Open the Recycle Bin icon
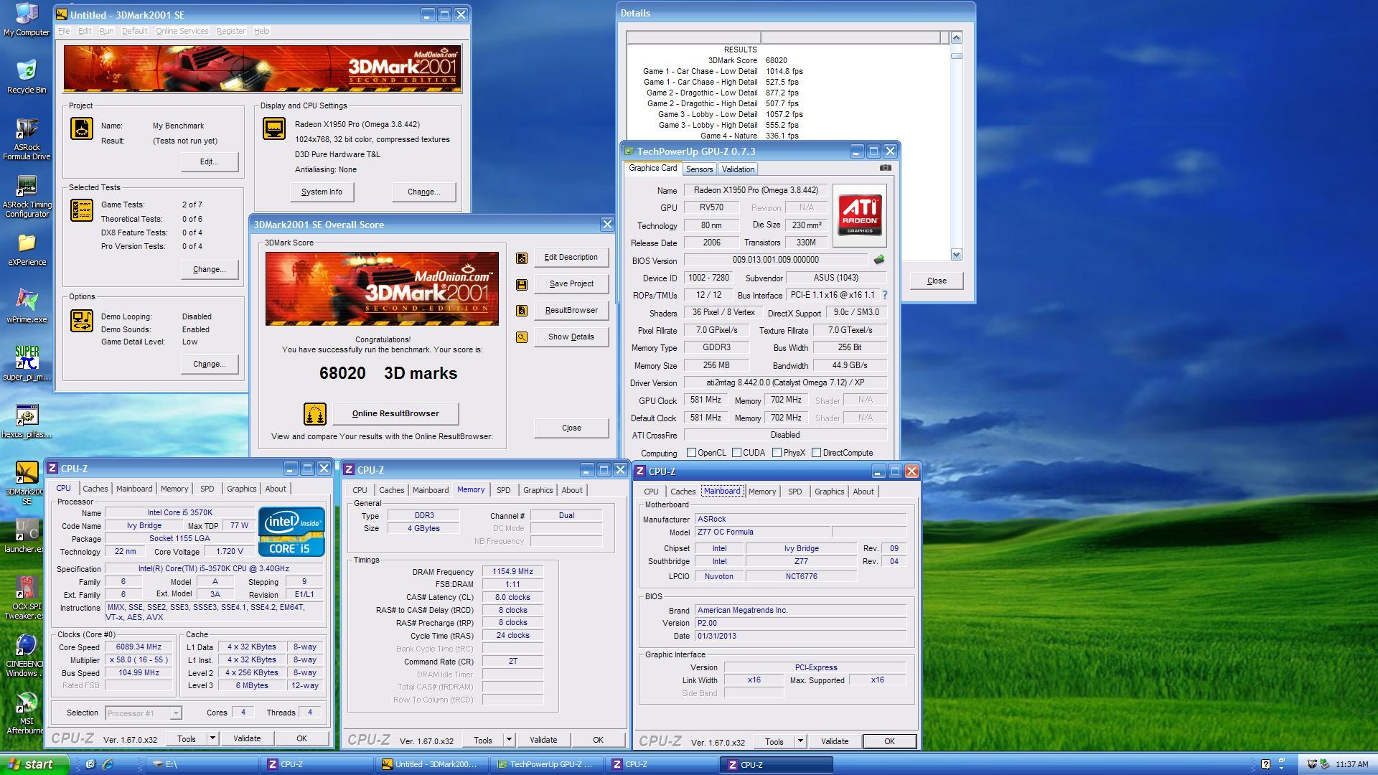Viewport: 1378px width, 775px height. 27,76
